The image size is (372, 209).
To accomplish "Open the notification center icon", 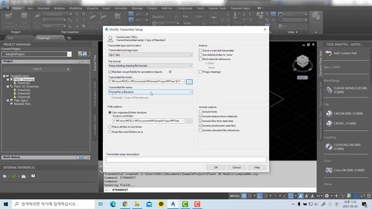I will point(364,204).
